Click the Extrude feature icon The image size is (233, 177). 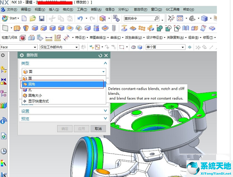click(x=17, y=28)
